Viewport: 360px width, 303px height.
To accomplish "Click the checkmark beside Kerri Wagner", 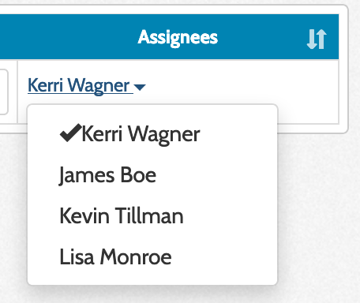I will [x=70, y=133].
